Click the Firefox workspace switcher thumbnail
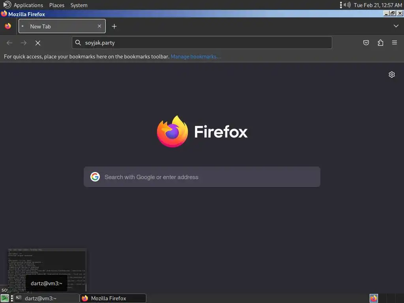Image resolution: width=404 pixels, height=303 pixels. click(374, 298)
